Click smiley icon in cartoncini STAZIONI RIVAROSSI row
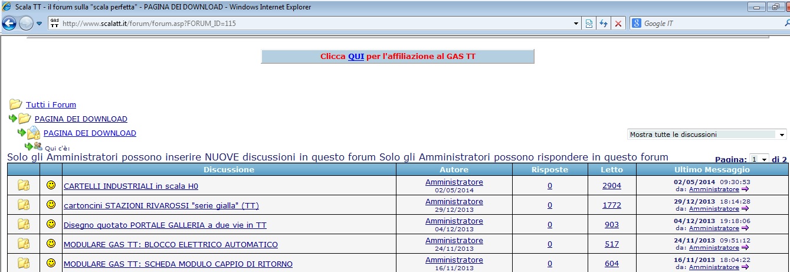Screen dimensions: 790x272 [x=51, y=205]
